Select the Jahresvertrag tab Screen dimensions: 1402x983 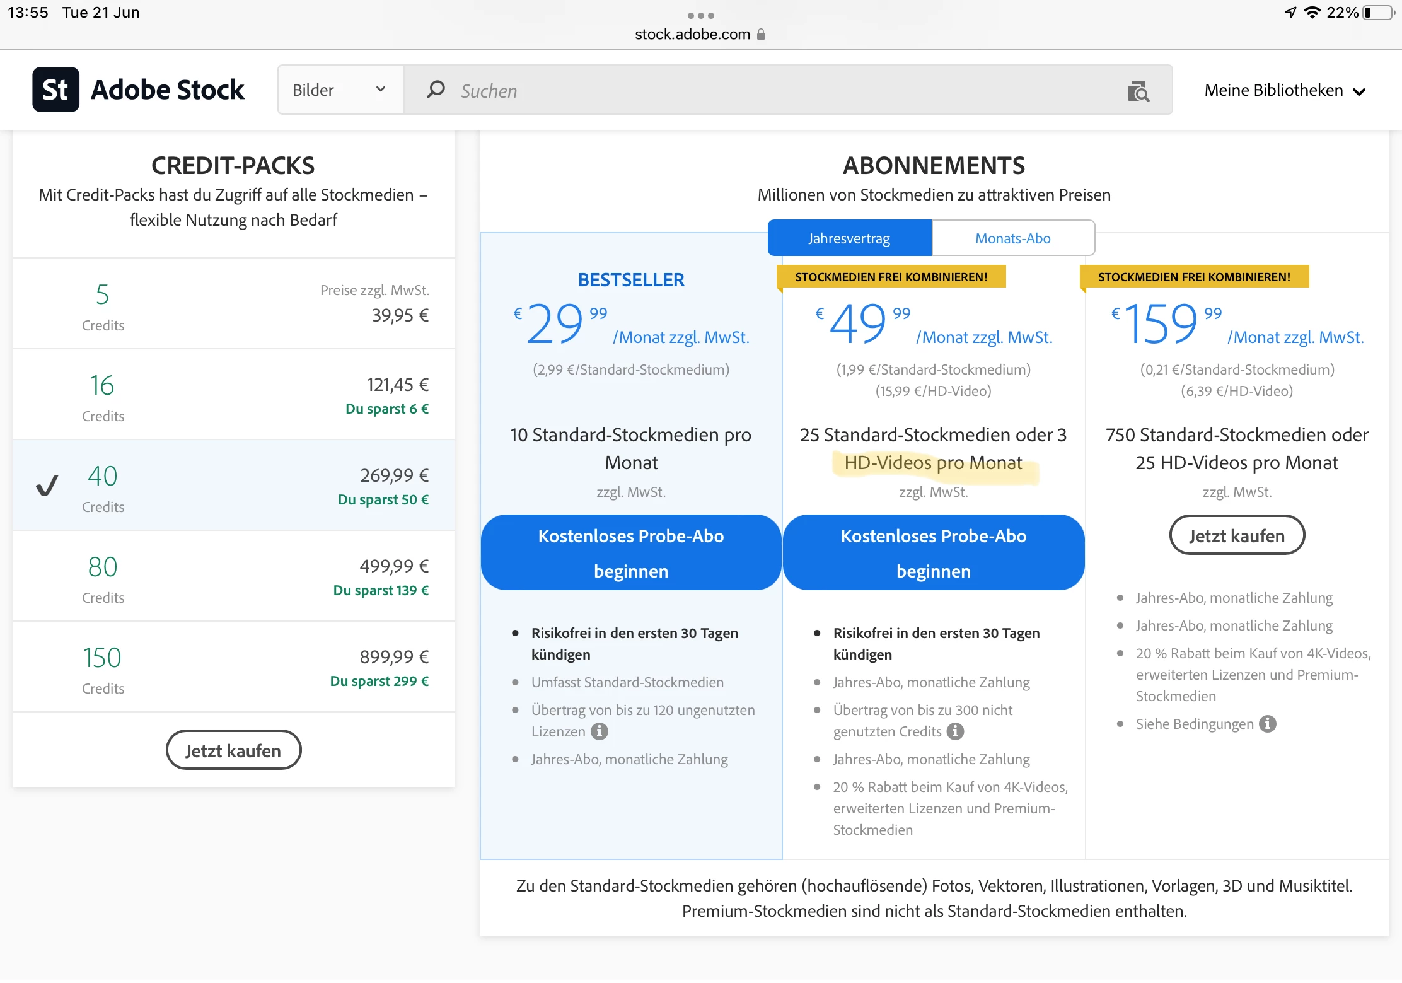(849, 238)
